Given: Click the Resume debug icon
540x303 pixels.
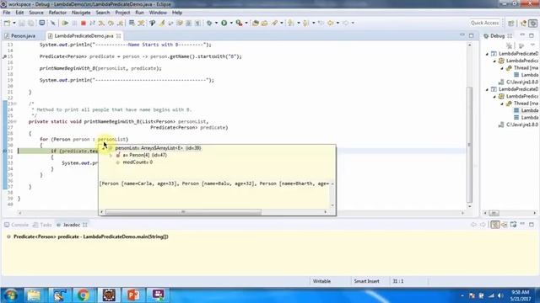Looking at the screenshot, I should 65,23.
